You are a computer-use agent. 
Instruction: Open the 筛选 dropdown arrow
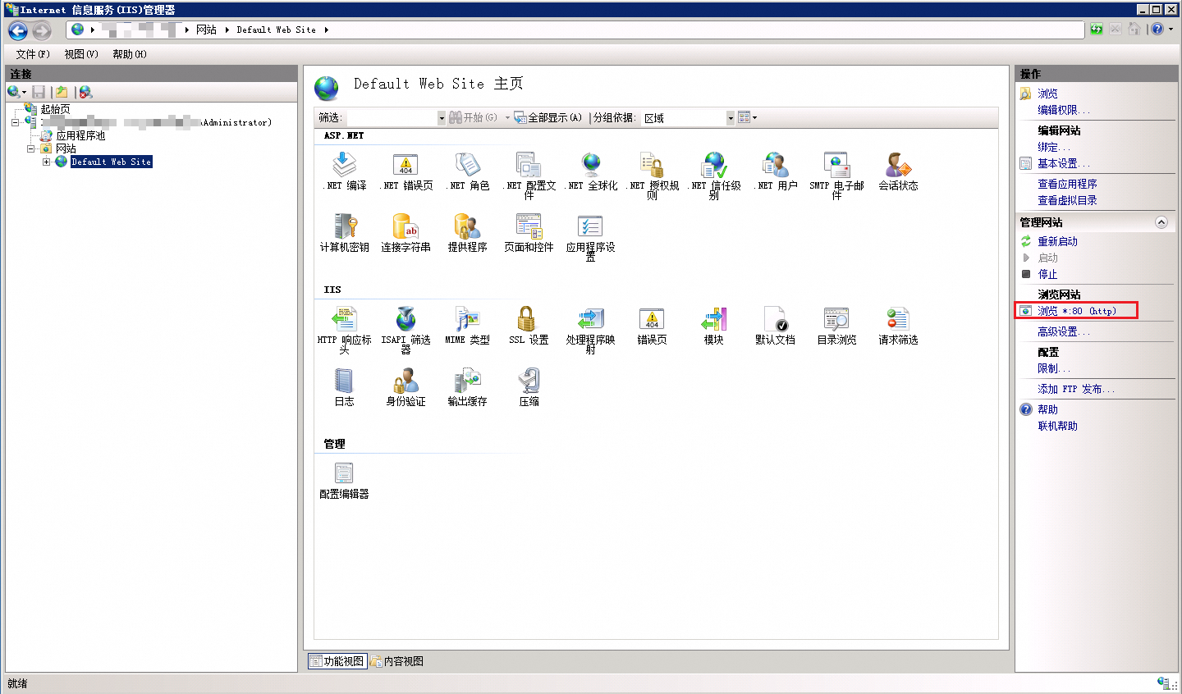pos(442,118)
